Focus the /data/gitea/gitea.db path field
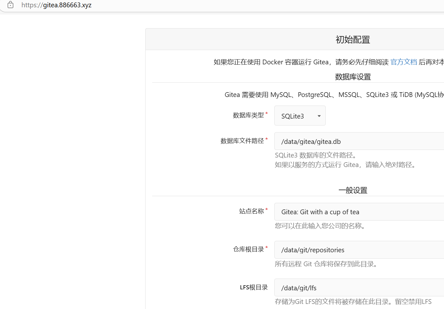 pos(358,141)
